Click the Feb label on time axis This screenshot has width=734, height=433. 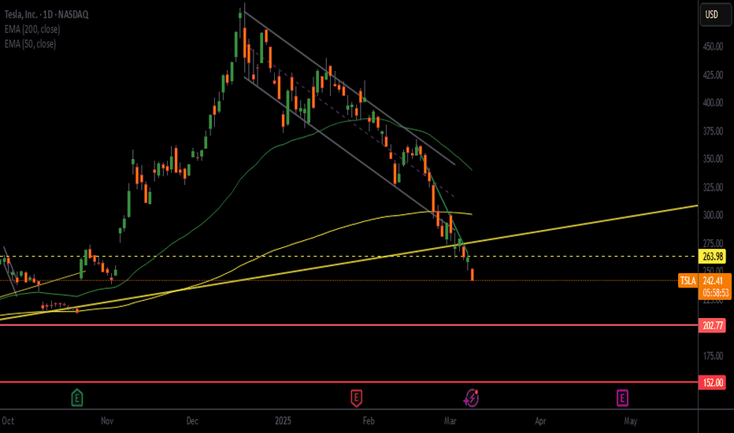pos(369,420)
